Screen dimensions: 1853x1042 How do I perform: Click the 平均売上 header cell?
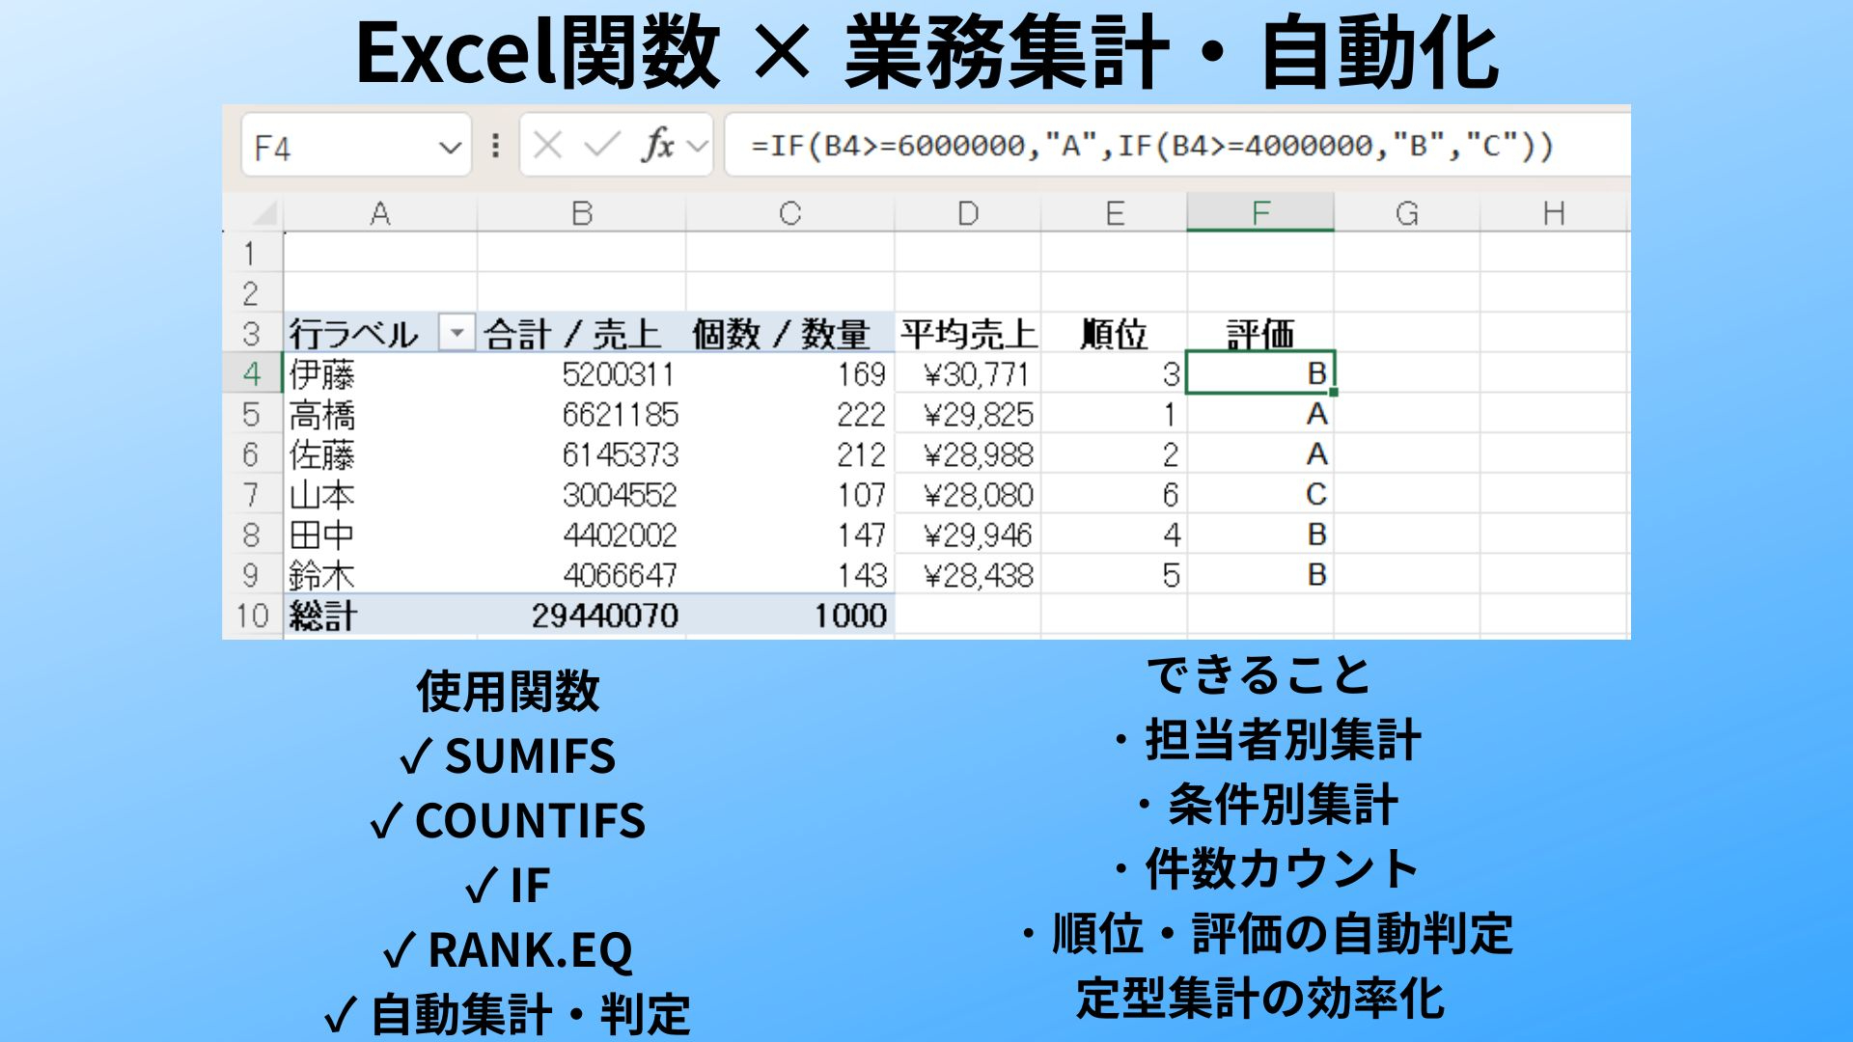[x=968, y=334]
